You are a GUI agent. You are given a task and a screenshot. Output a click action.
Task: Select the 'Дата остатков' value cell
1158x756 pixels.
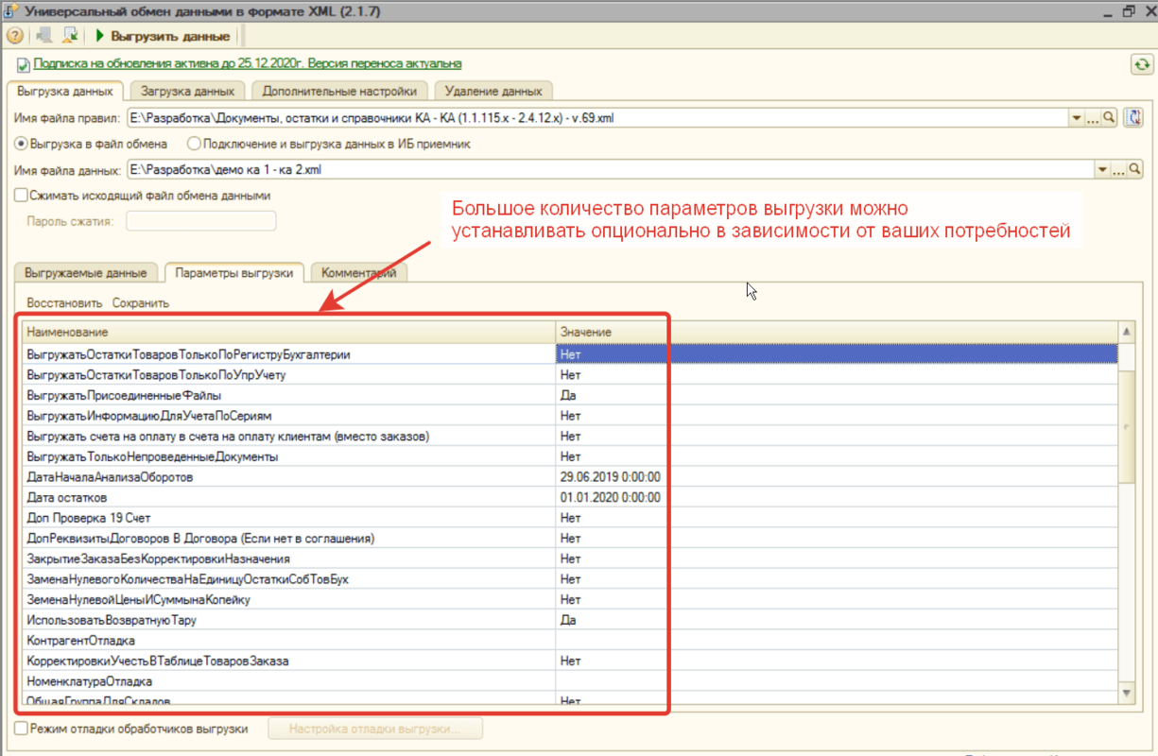610,498
